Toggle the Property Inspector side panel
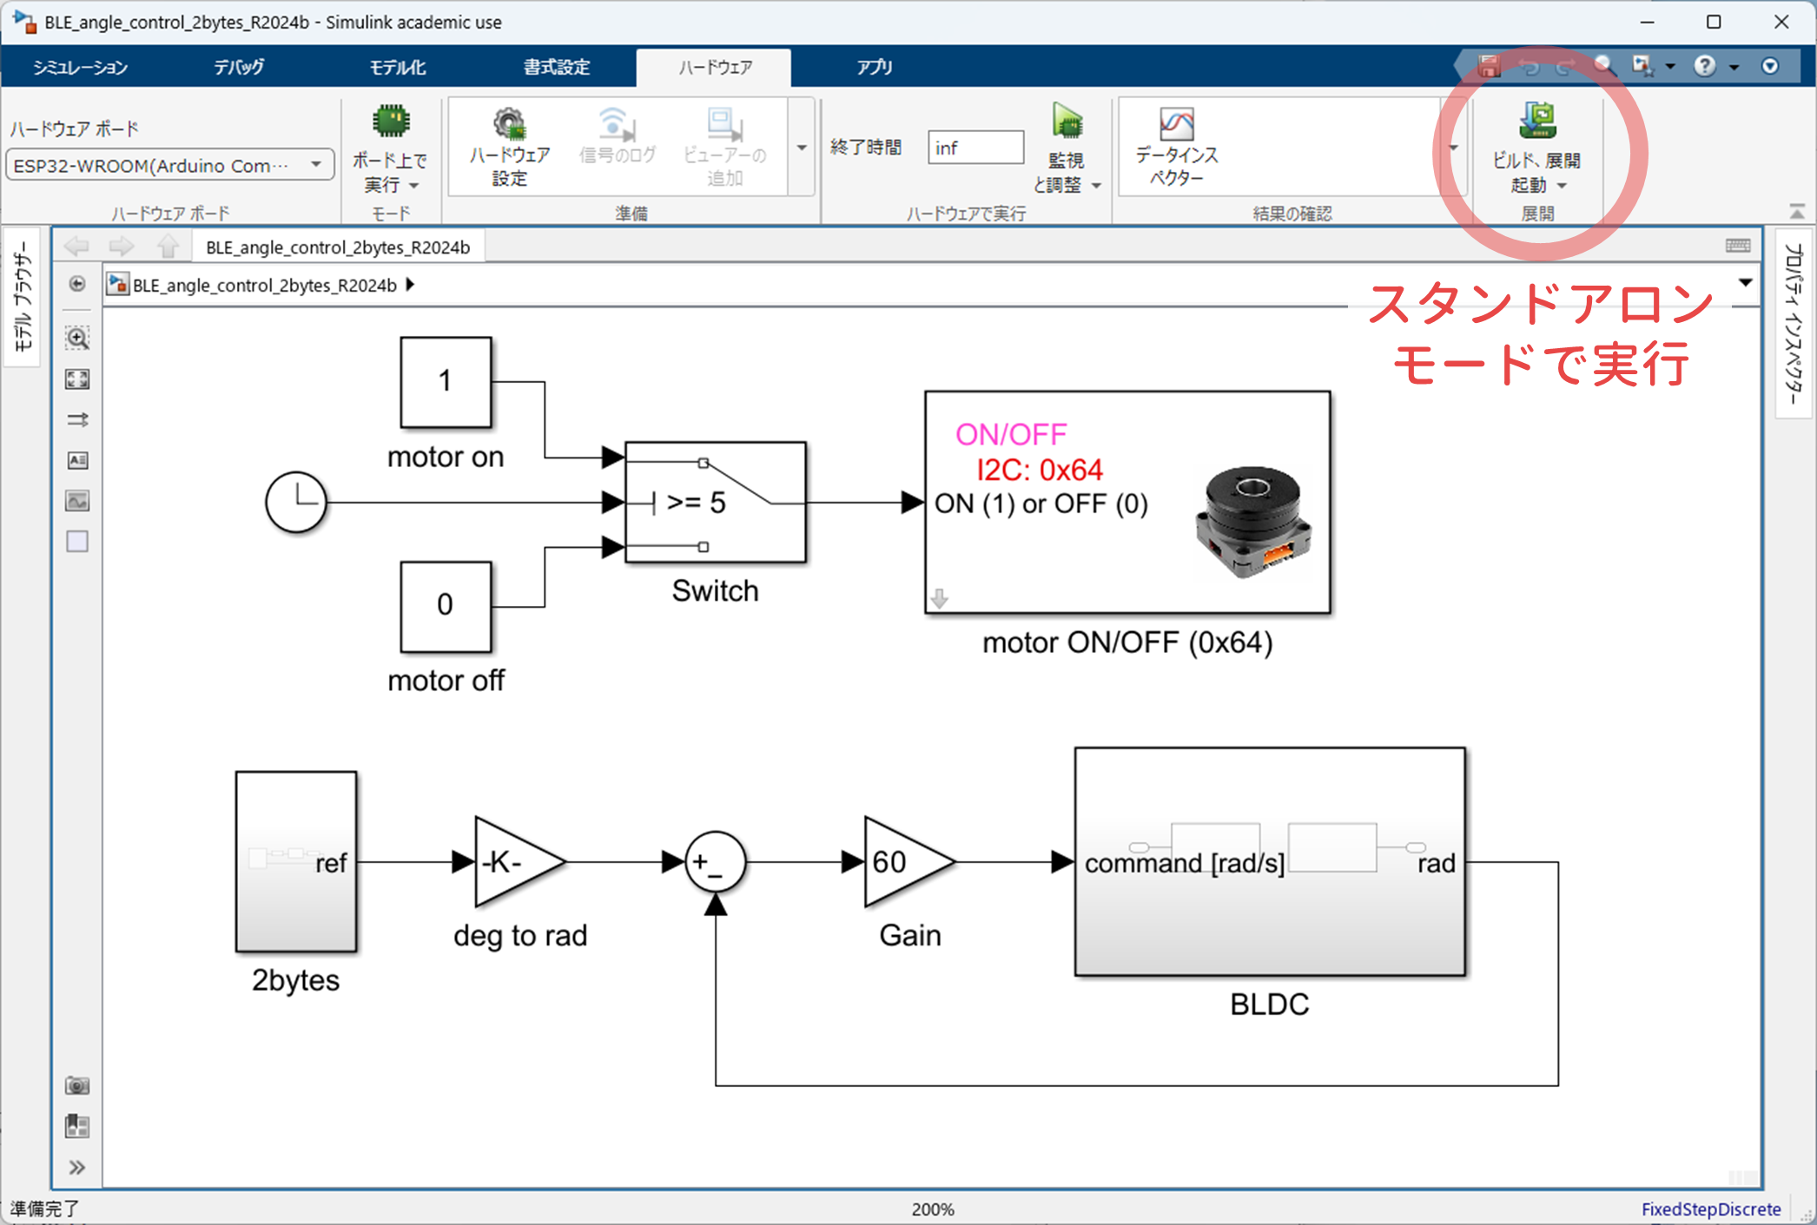This screenshot has width=1817, height=1225. pyautogui.click(x=1793, y=323)
